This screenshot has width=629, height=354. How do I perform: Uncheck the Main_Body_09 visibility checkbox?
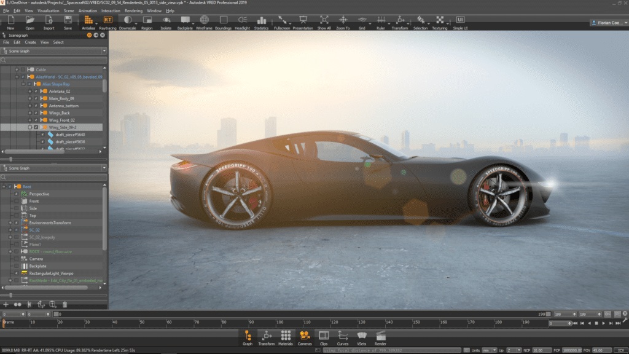tap(36, 98)
